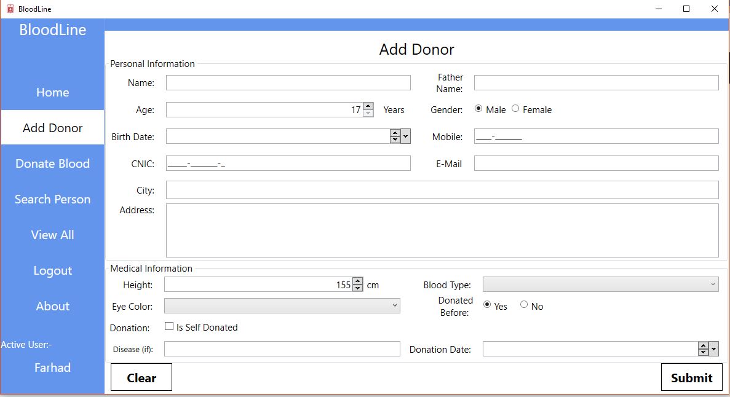
Task: Increase age with the up spinner arrow
Action: tap(368, 106)
